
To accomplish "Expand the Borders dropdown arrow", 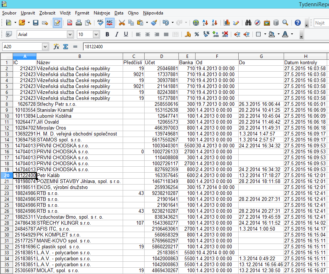I will tap(265, 34).
